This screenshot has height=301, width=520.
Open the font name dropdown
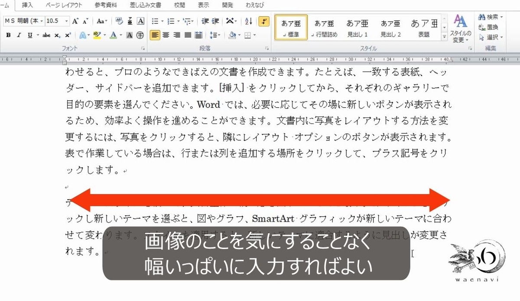click(x=42, y=21)
